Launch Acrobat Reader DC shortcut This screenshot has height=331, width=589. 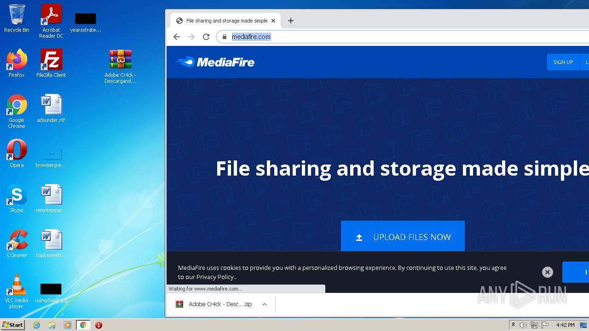click(51, 21)
